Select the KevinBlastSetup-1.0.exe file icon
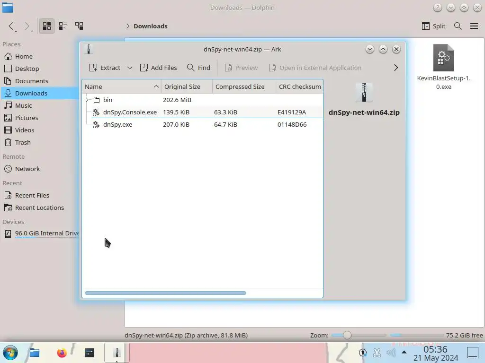This screenshot has height=363, width=485. click(x=443, y=58)
